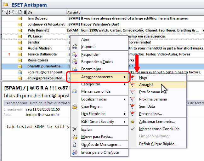Choose Excluir to delete the message
204x161 pixels.
click(x=99, y=129)
